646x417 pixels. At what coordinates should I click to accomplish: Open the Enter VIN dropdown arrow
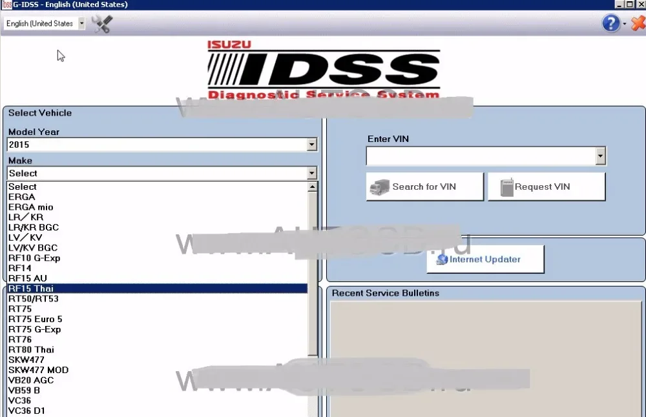600,156
